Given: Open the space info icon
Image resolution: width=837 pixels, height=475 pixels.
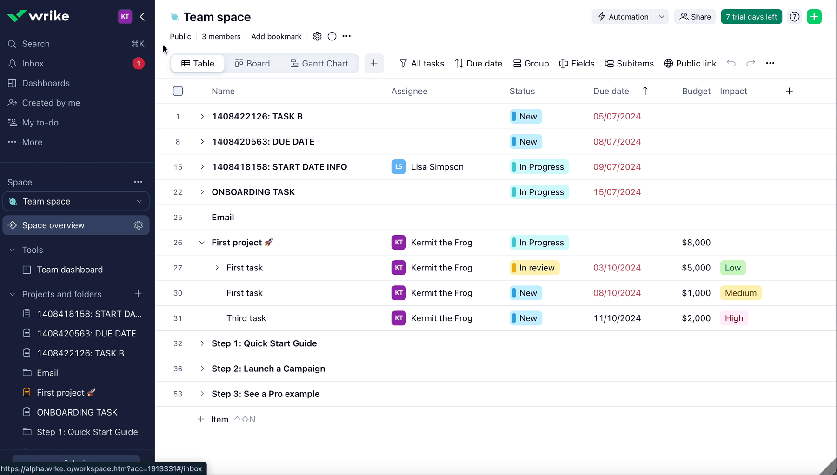Looking at the screenshot, I should (x=332, y=36).
